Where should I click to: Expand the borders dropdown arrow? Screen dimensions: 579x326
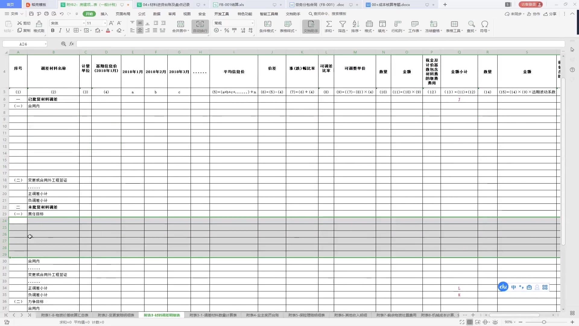(81, 30)
